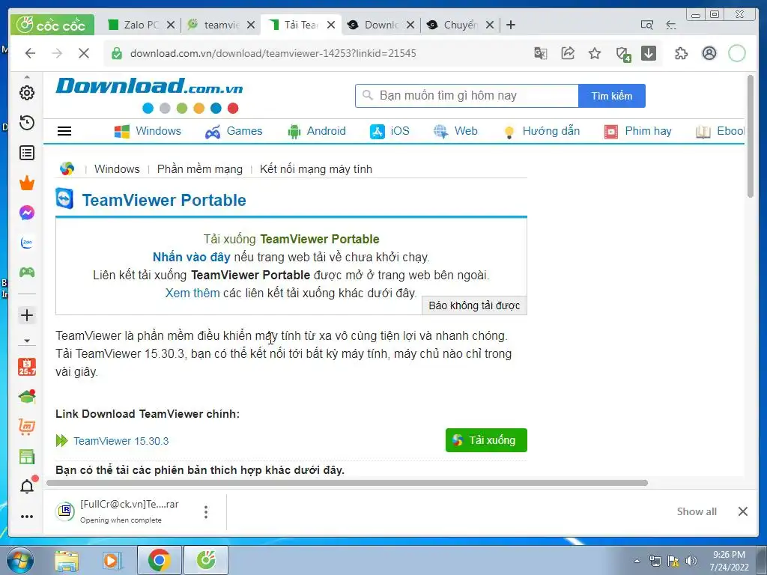Open the downloads arrow button in toolbar
The height and width of the screenshot is (575, 767).
tap(649, 53)
